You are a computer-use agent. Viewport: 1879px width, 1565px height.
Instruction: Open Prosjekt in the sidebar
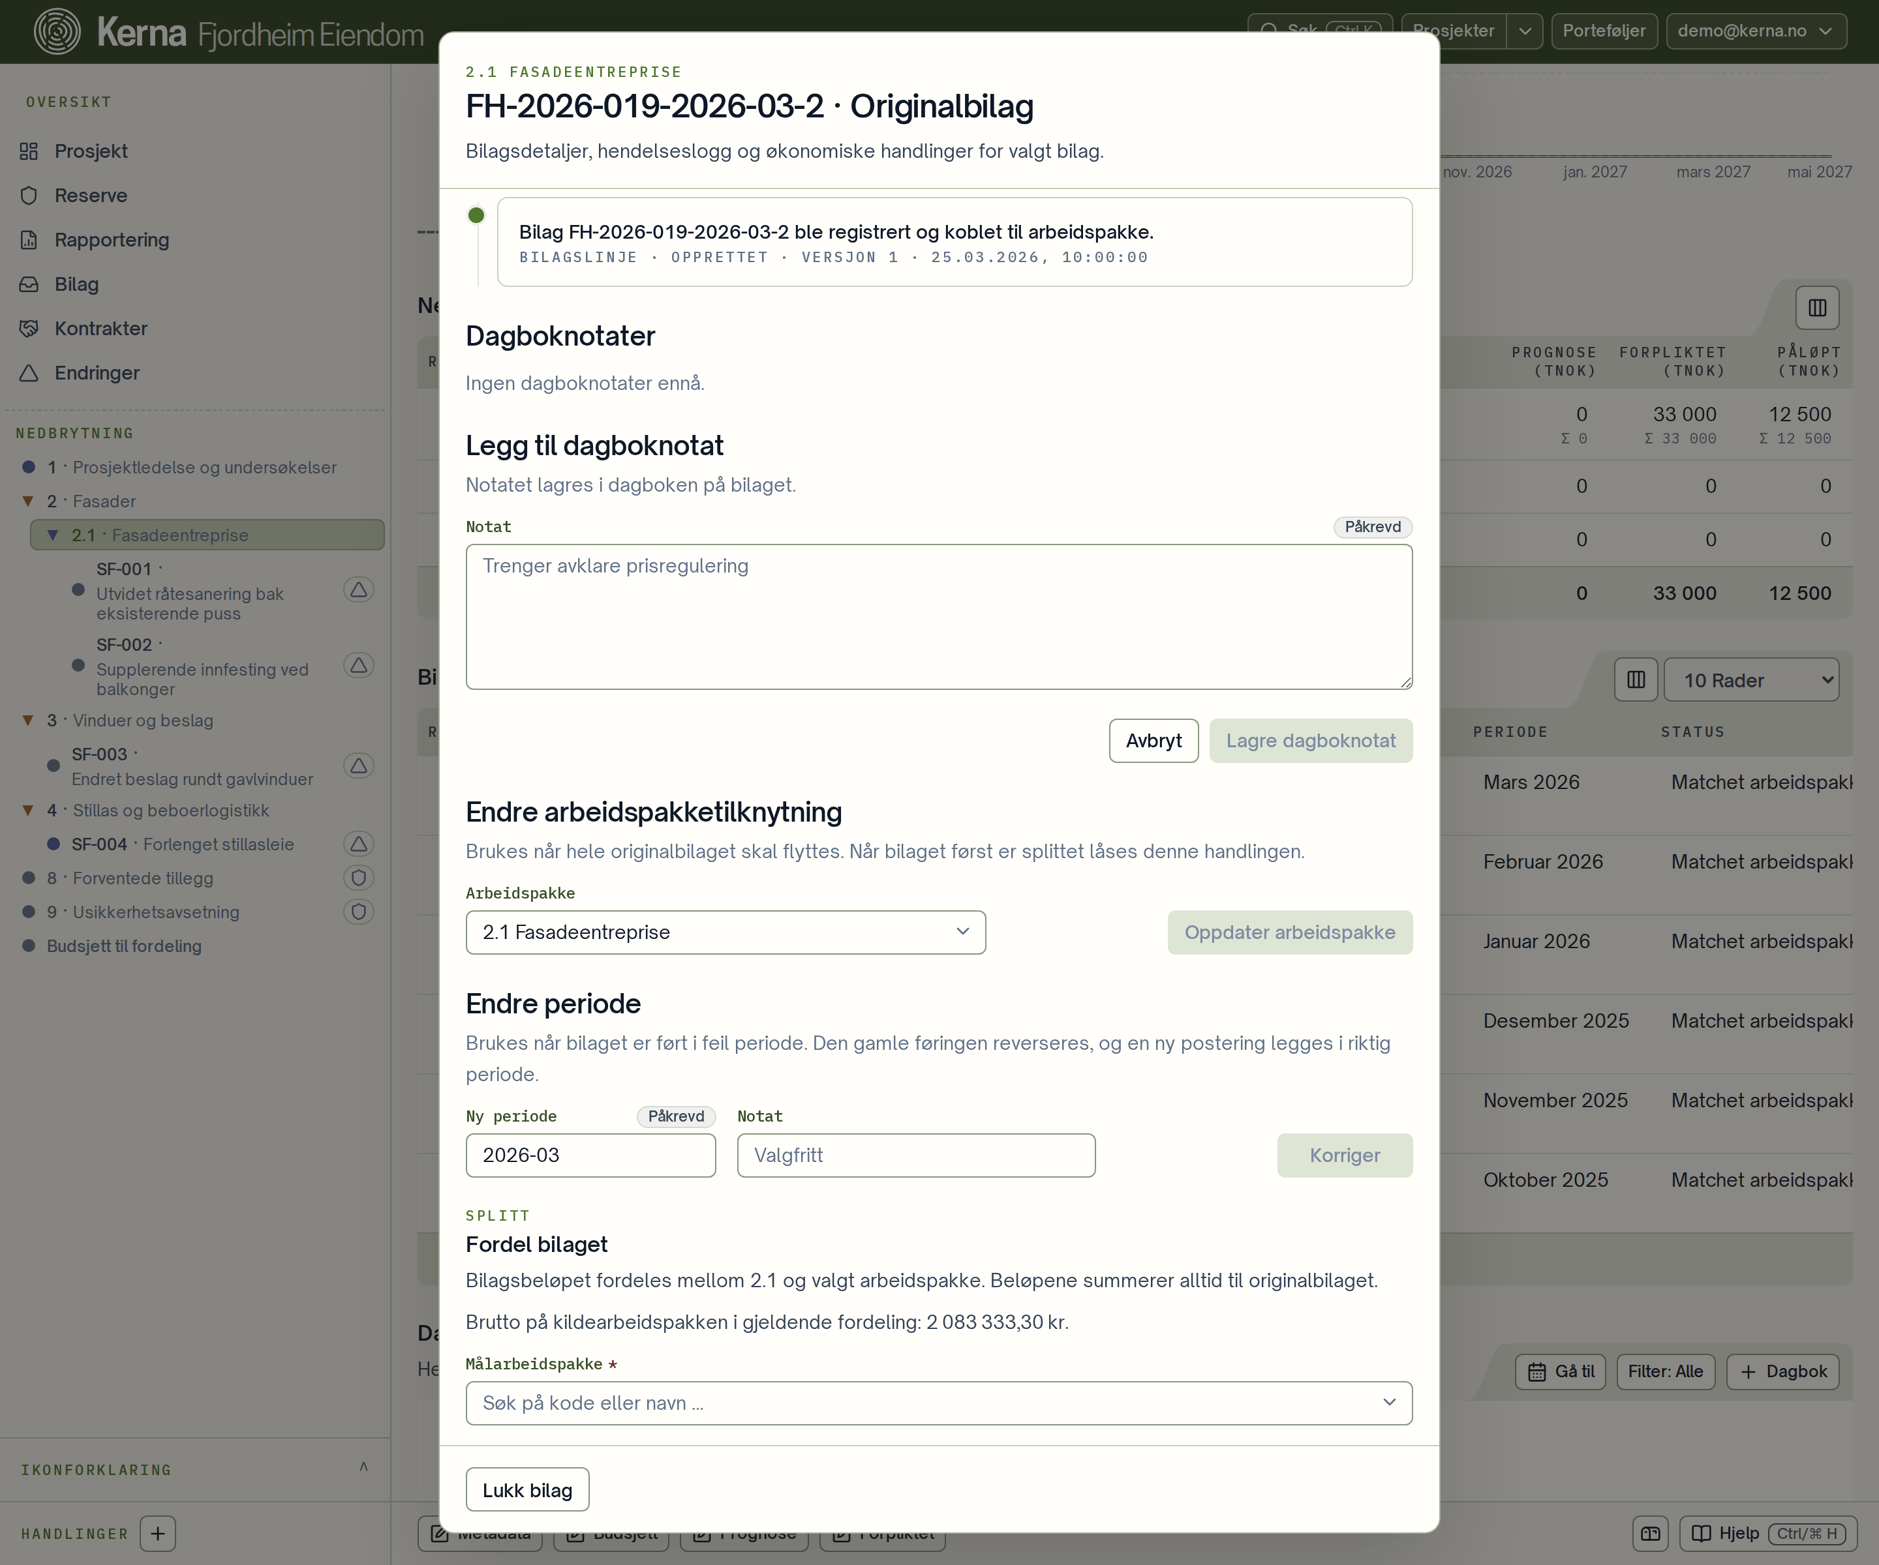click(91, 151)
